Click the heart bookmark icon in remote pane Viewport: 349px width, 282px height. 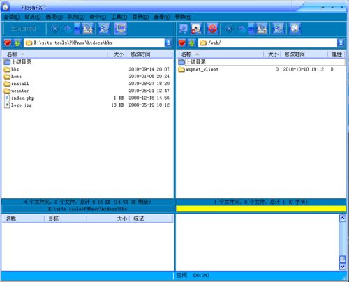pyautogui.click(x=182, y=43)
